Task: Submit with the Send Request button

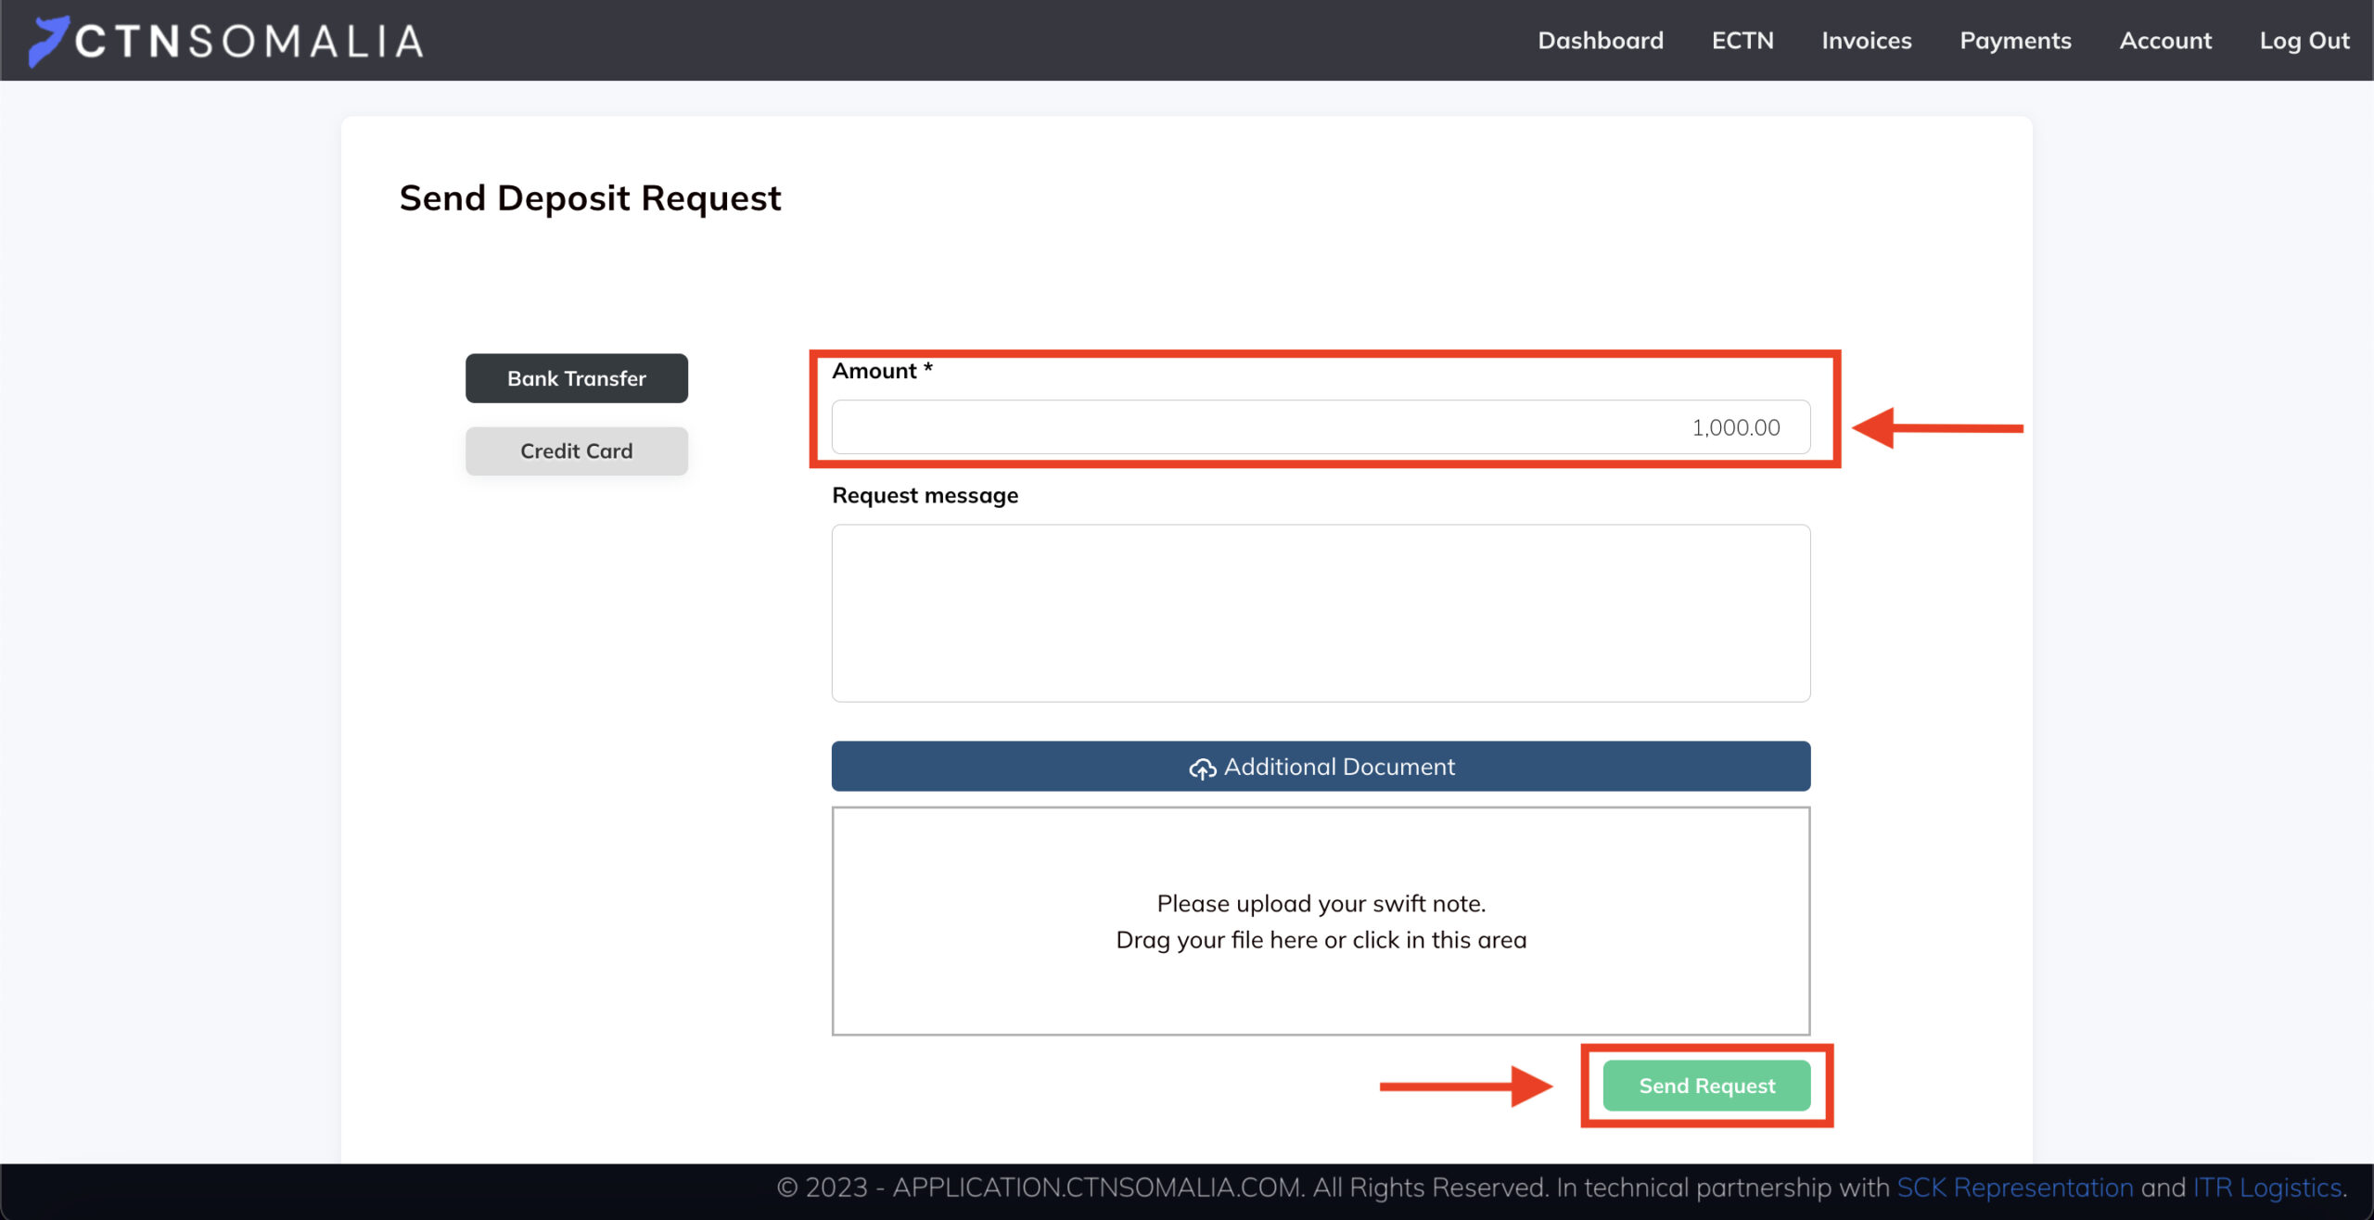Action: [x=1706, y=1086]
